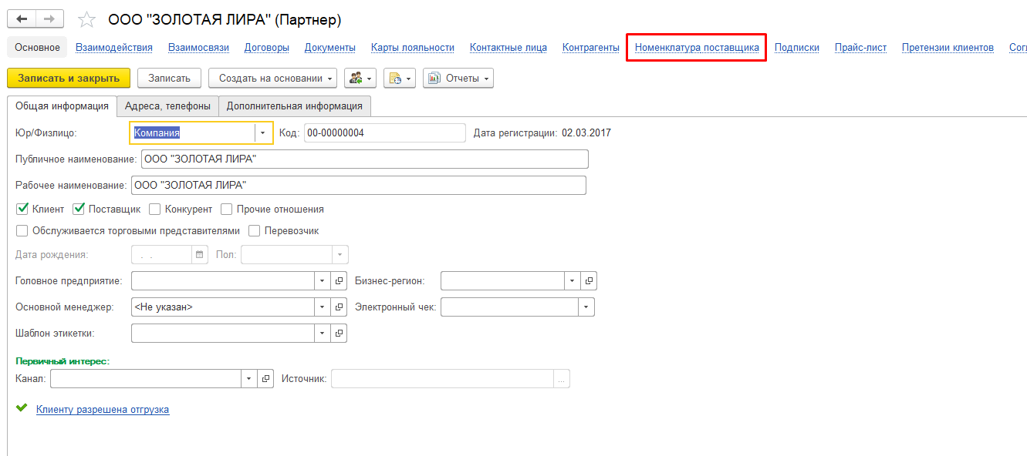
Task: Open the Основной менеджер dropdown list
Action: (322, 307)
